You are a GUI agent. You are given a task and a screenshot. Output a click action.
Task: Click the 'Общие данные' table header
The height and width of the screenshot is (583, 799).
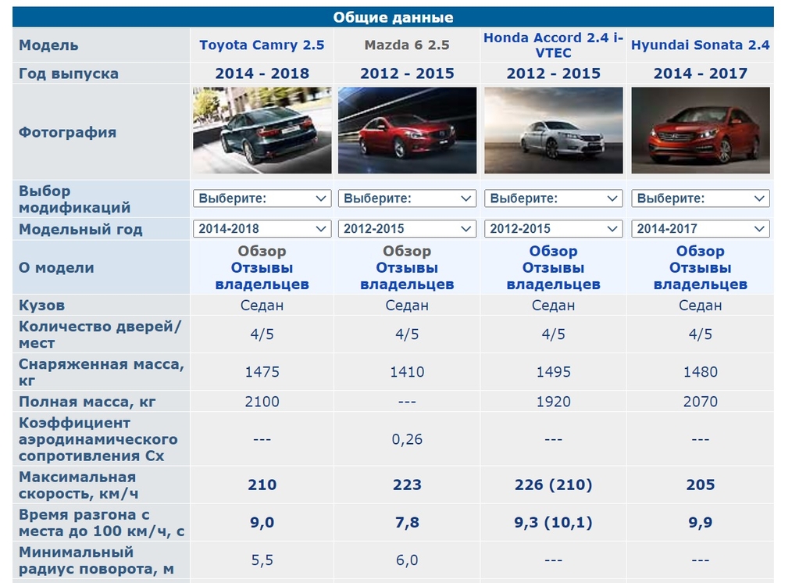pyautogui.click(x=393, y=17)
